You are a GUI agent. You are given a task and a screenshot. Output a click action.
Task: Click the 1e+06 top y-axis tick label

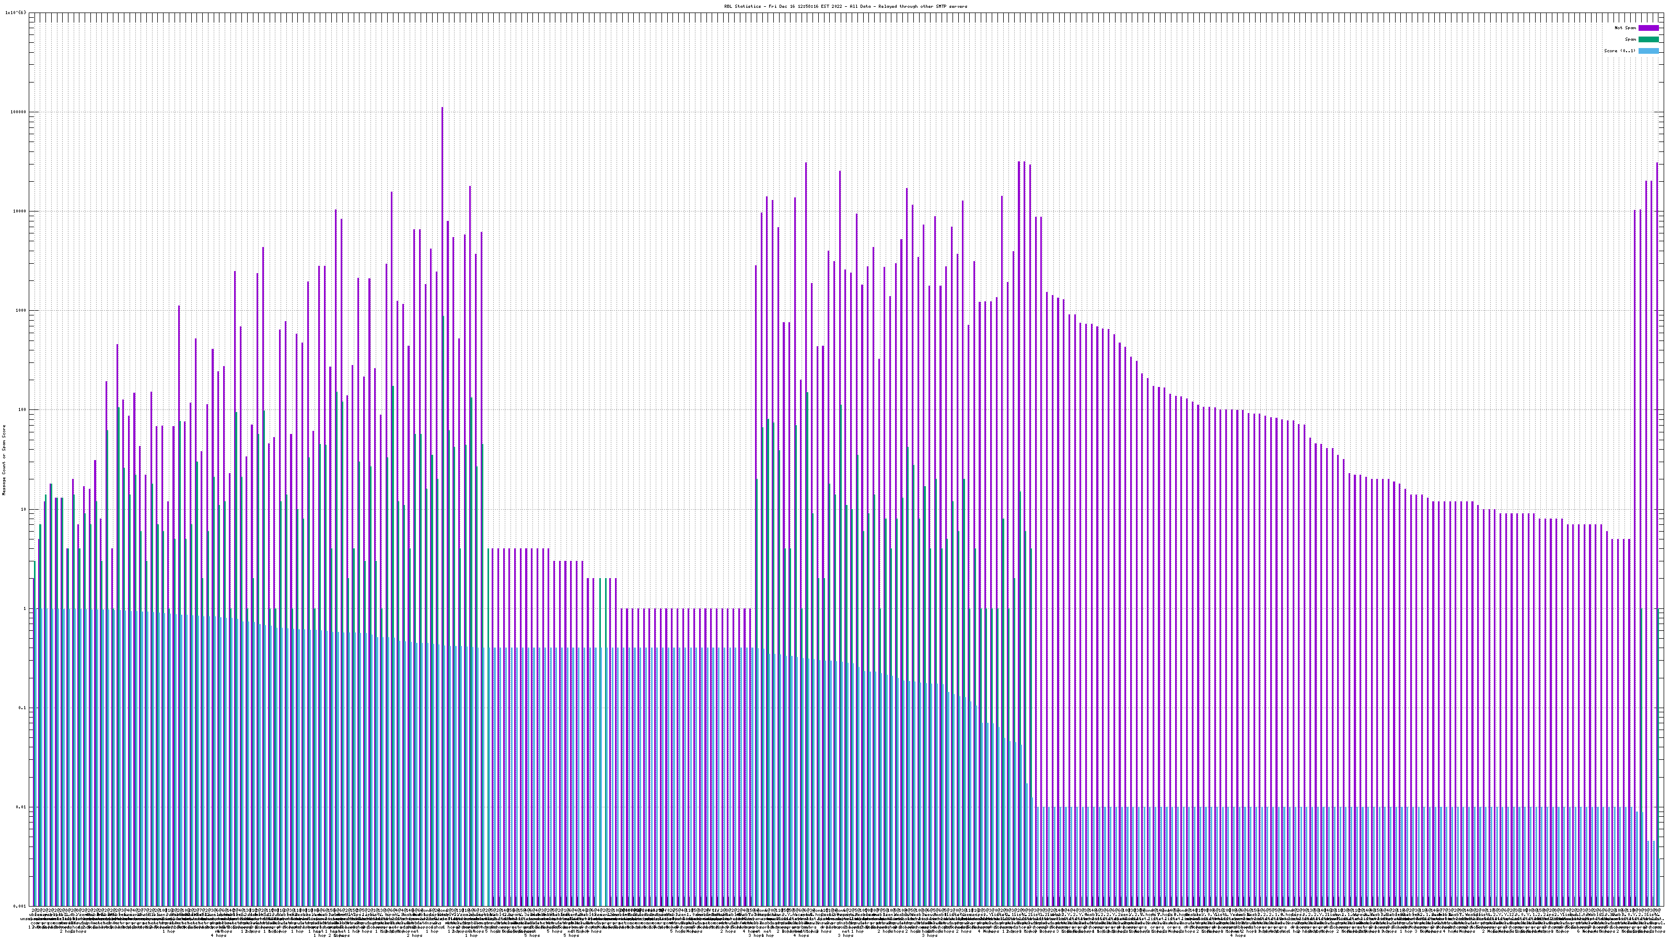tap(16, 13)
